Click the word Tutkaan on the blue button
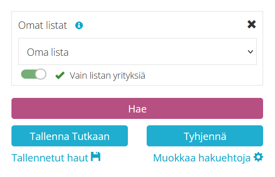 coord(91,136)
